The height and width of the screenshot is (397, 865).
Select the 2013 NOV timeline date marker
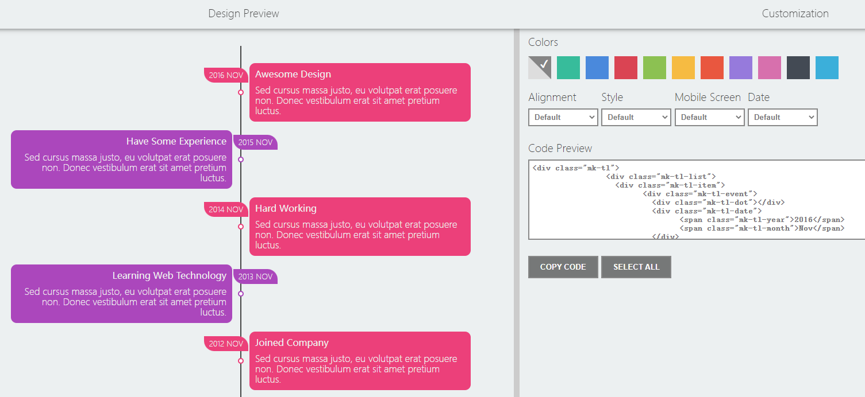pos(256,277)
